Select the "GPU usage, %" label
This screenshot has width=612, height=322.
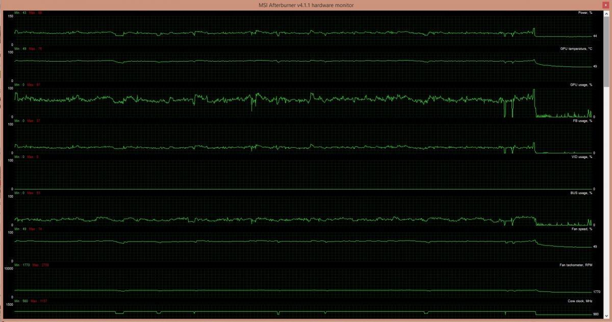coord(581,85)
